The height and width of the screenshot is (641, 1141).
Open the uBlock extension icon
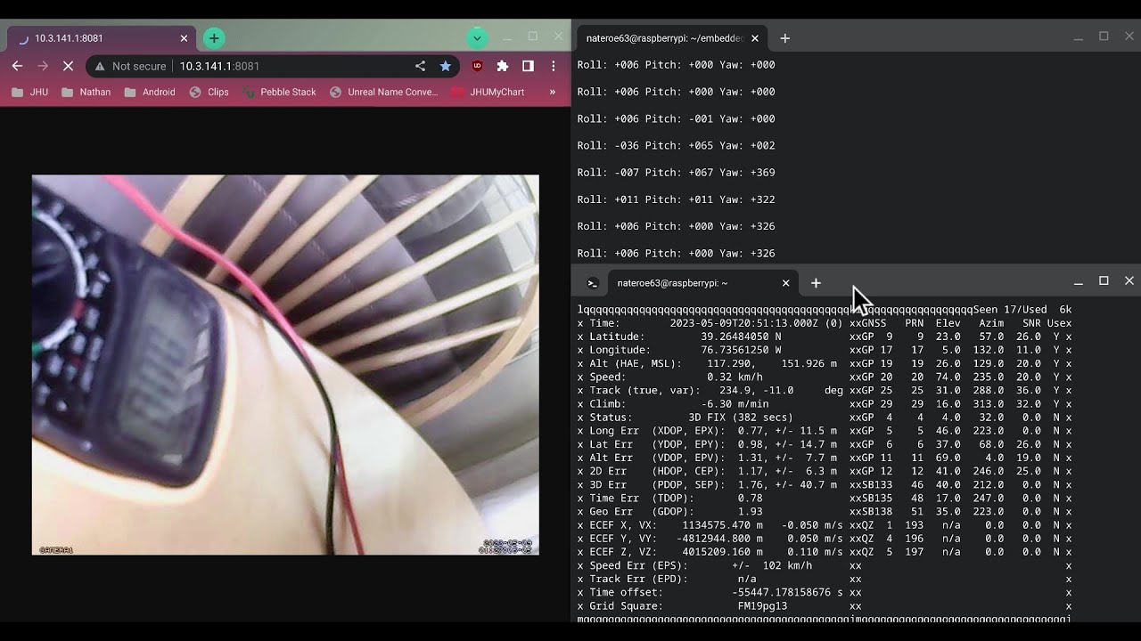[477, 66]
